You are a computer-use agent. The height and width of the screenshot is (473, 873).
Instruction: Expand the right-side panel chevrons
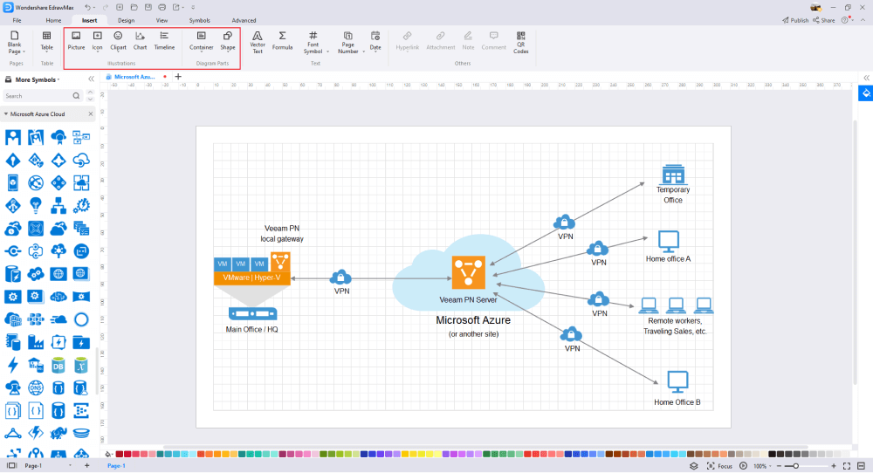866,78
